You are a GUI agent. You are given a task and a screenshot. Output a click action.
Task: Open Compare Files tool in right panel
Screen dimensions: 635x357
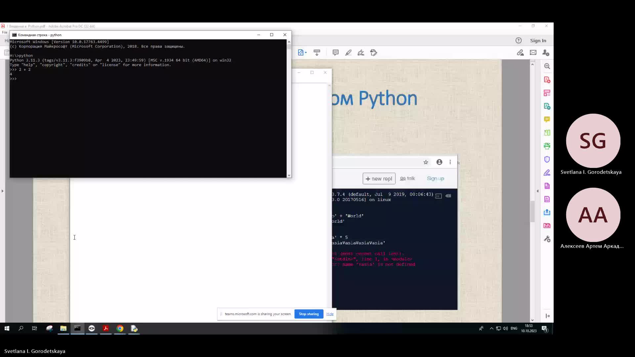[547, 133]
